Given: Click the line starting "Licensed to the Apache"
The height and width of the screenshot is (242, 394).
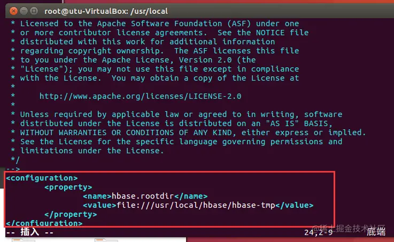Looking at the screenshot, I should point(155,24).
